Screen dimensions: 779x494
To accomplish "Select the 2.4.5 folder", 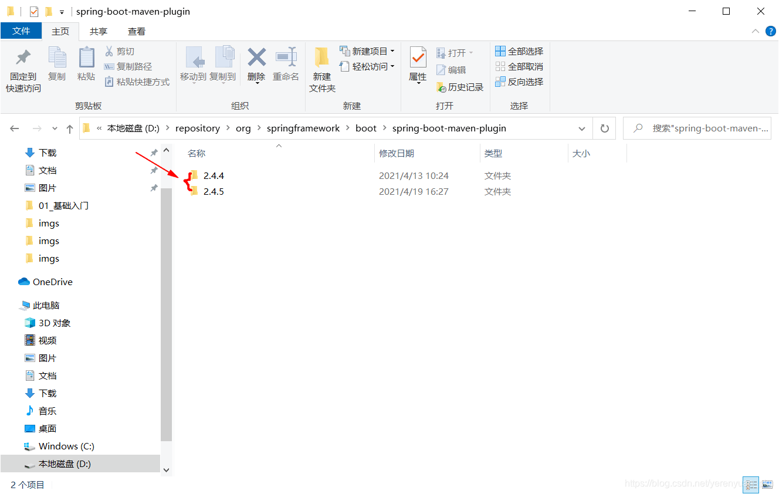I will [x=214, y=191].
